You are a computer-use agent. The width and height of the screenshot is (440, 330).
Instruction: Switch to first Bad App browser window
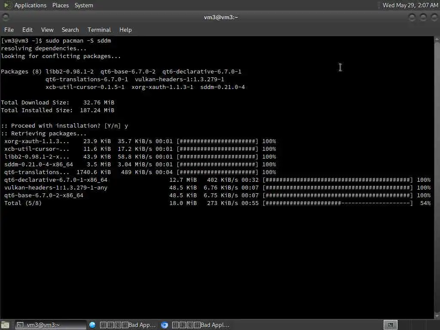click(122, 325)
